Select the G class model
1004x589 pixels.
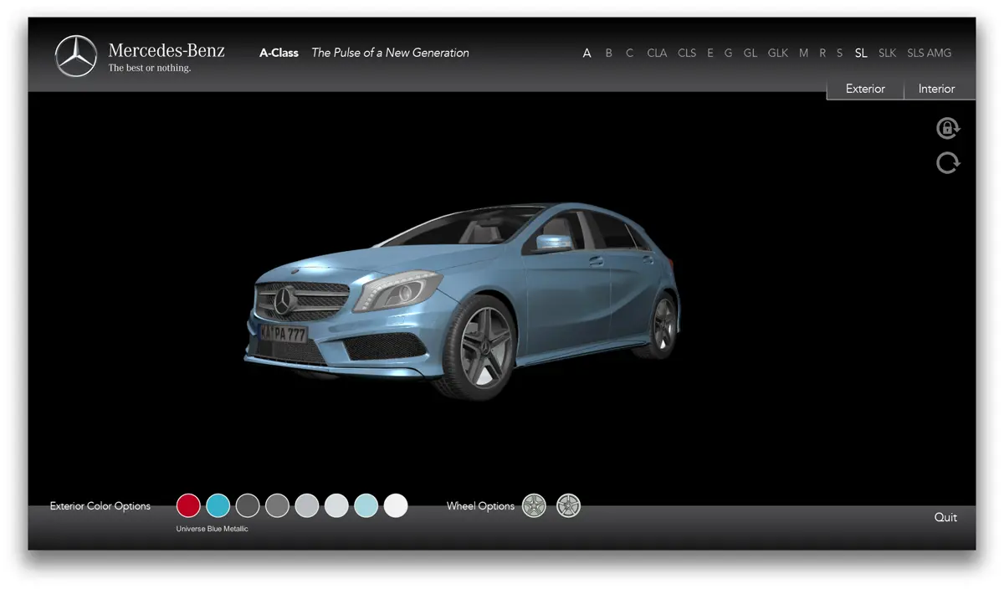(728, 53)
